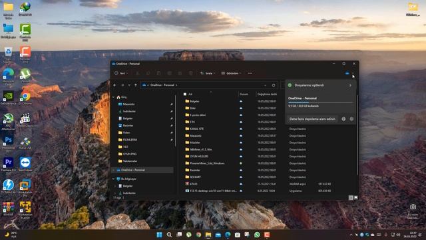
Task: Open Windows Start button on taskbar
Action: (x=160, y=235)
